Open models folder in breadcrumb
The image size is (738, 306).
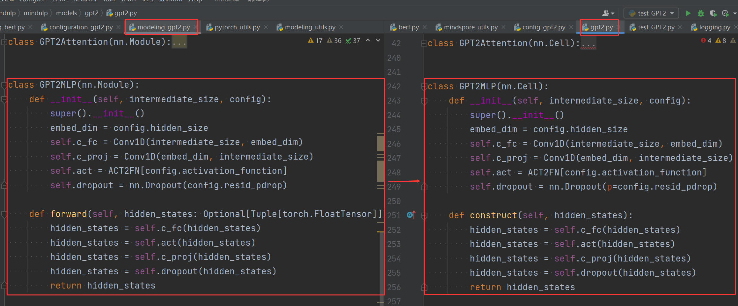click(66, 13)
